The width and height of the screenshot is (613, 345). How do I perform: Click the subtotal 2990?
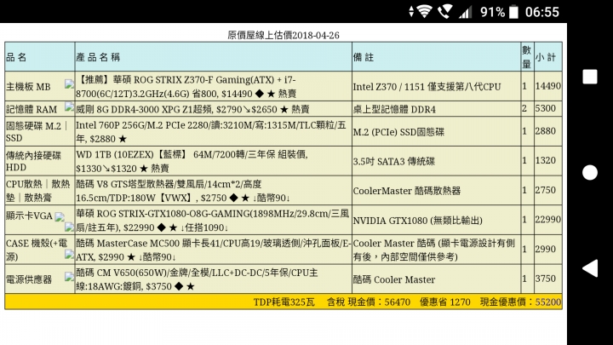click(546, 249)
